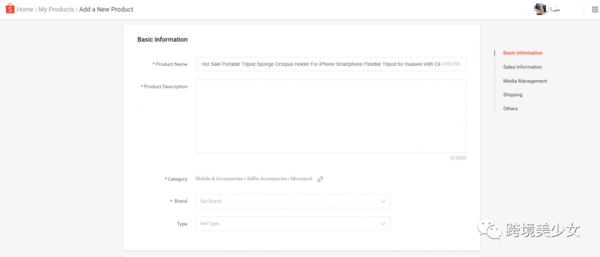Image resolution: width=600 pixels, height=257 pixels.
Task: Click the Category label
Action: 176,179
